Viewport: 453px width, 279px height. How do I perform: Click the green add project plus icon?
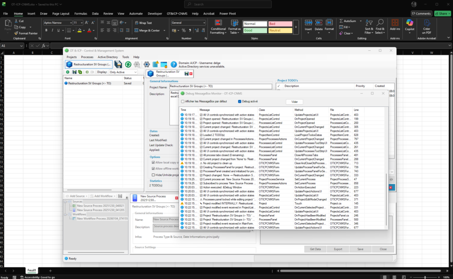68,72
